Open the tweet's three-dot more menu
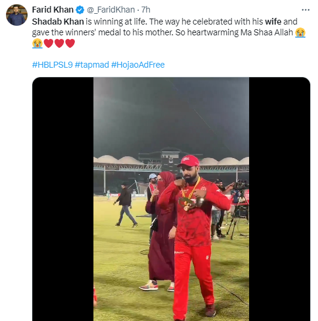 [305, 10]
